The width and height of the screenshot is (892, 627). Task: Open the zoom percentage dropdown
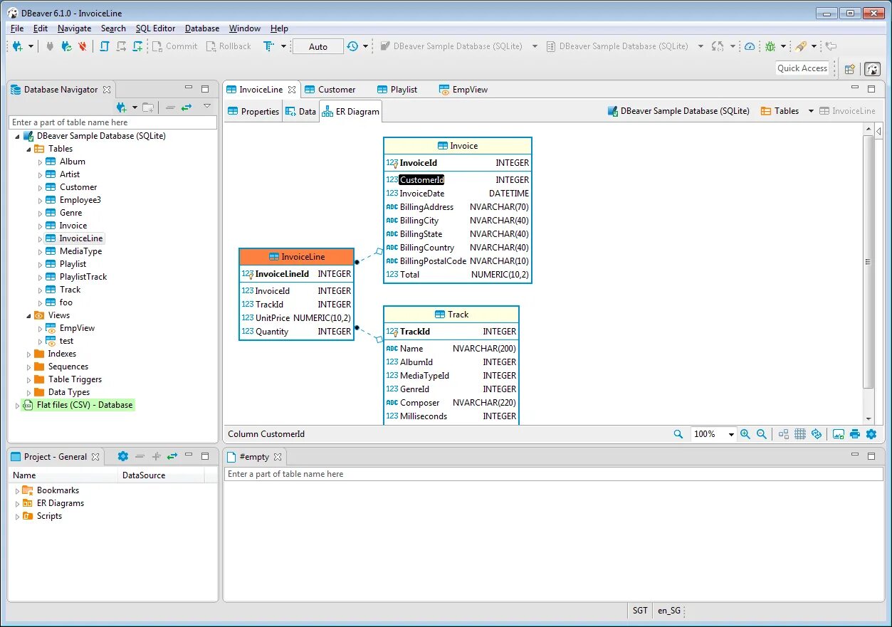[x=731, y=435]
